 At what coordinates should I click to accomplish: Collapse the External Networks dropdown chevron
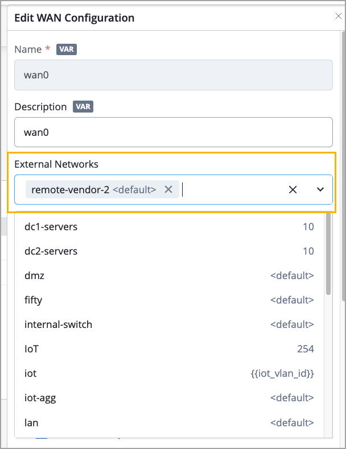(320, 190)
